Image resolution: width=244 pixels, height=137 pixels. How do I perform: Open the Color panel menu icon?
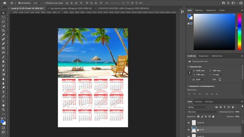coord(242,10)
